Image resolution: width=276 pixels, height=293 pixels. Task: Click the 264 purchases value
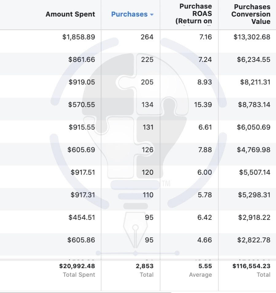point(147,37)
